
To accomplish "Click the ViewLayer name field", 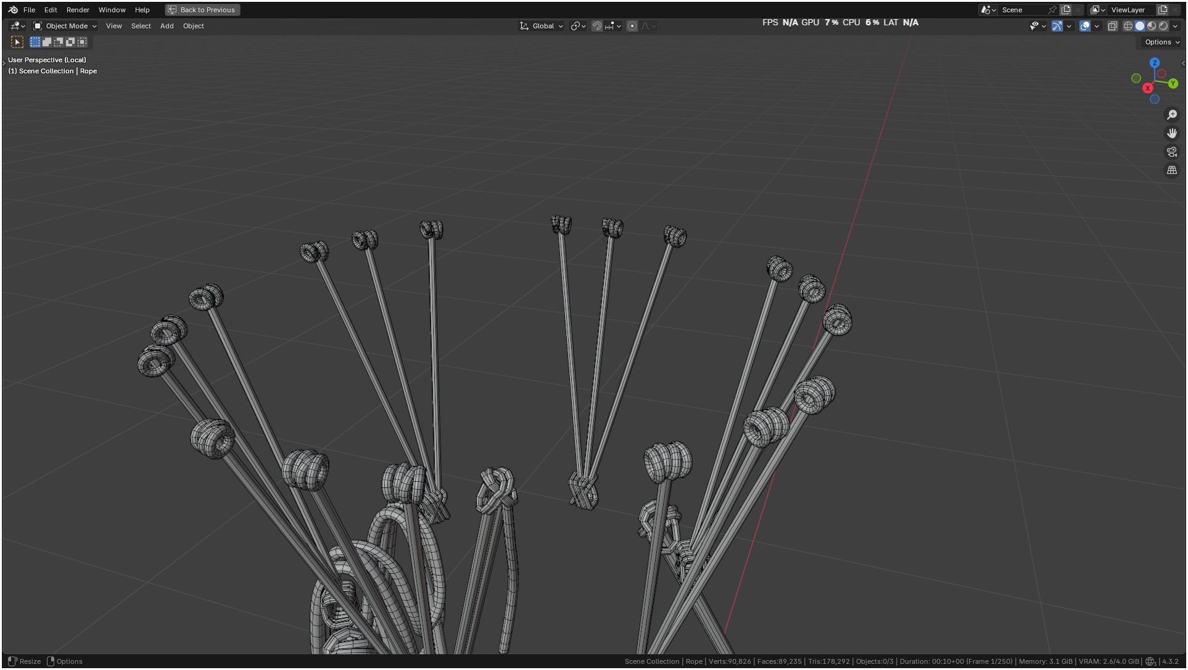I will (1131, 10).
